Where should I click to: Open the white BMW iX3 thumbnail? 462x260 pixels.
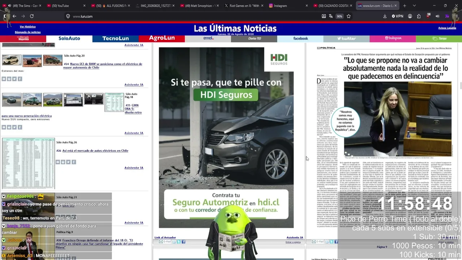[12, 60]
